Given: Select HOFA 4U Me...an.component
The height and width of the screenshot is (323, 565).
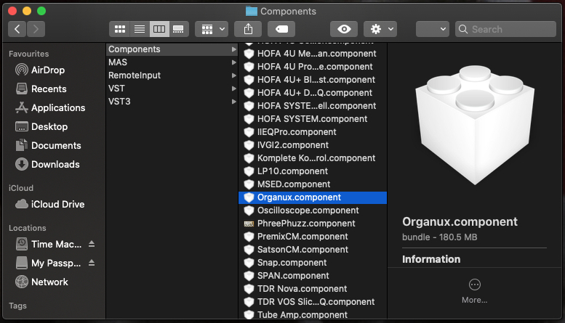Looking at the screenshot, I should point(313,54).
